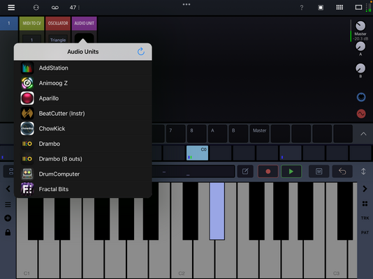Open the hamburger main menu
Viewport: 373px width, 279px height.
click(11, 8)
